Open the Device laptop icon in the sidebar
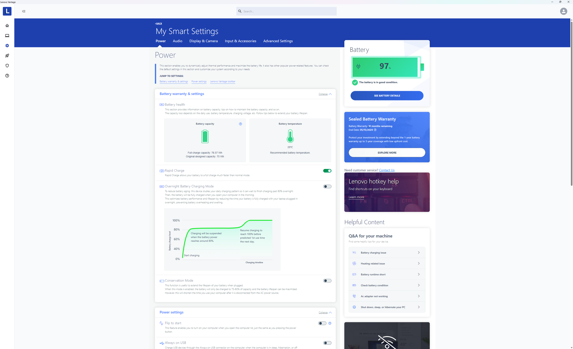 pyautogui.click(x=7, y=35)
